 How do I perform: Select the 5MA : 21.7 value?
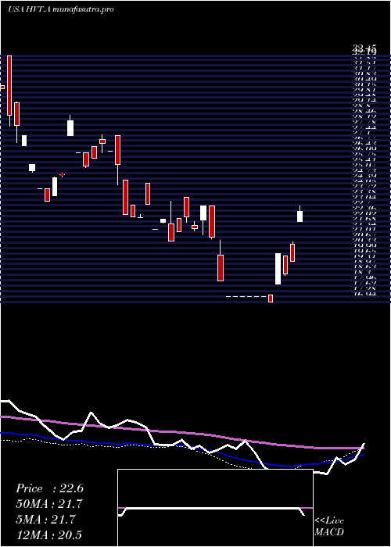45,520
